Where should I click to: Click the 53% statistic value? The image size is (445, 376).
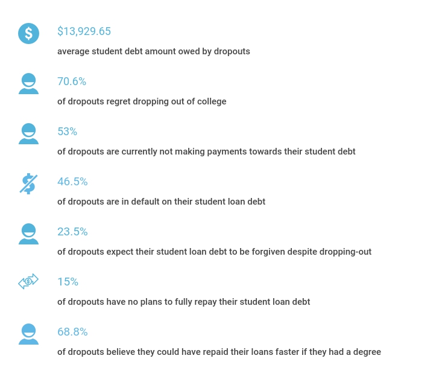pyautogui.click(x=68, y=132)
